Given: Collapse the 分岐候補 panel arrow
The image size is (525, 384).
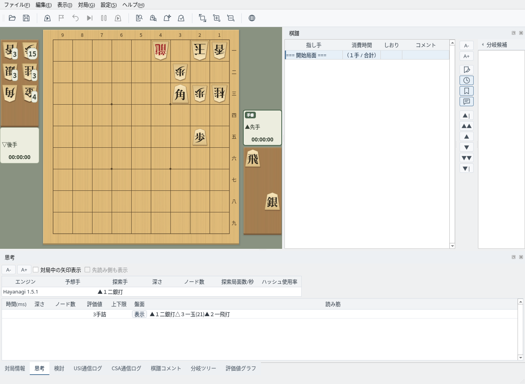Looking at the screenshot, I should (483, 45).
